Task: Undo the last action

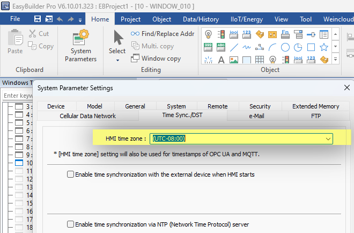Action: click(x=60, y=19)
